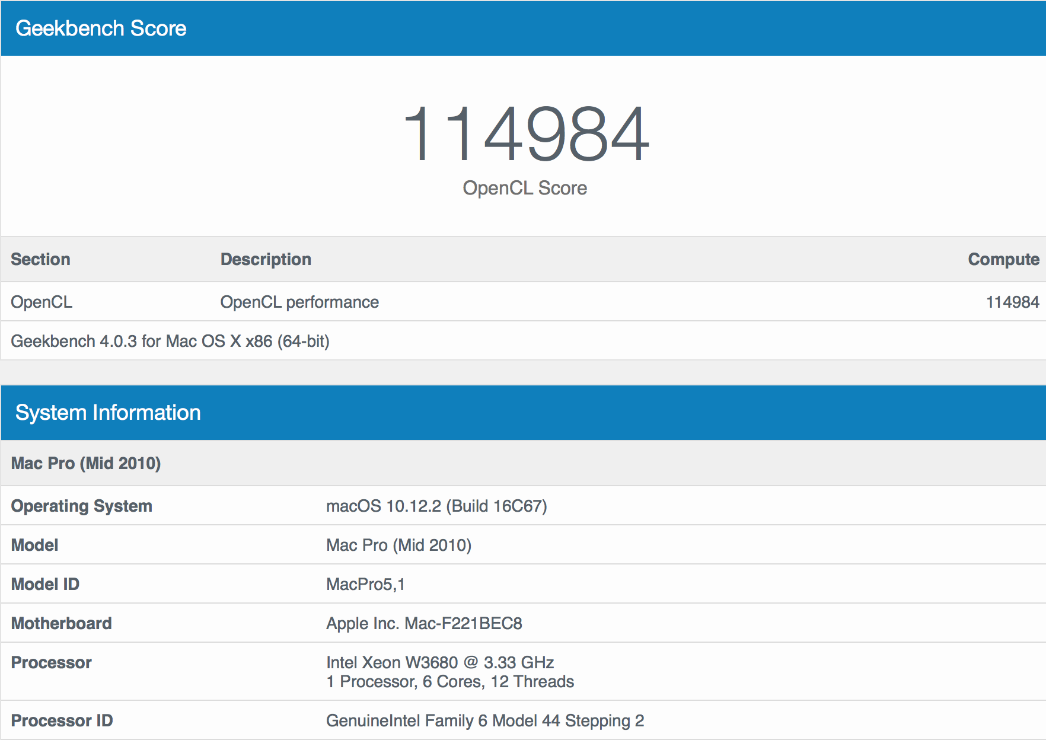Viewport: 1046px width, 740px height.
Task: Select macOS 10.12.2 (Build 16C67) value
Action: (x=436, y=506)
